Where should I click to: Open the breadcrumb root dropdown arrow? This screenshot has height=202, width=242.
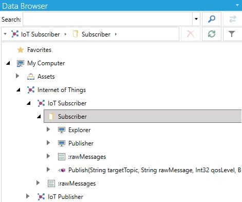point(5,34)
